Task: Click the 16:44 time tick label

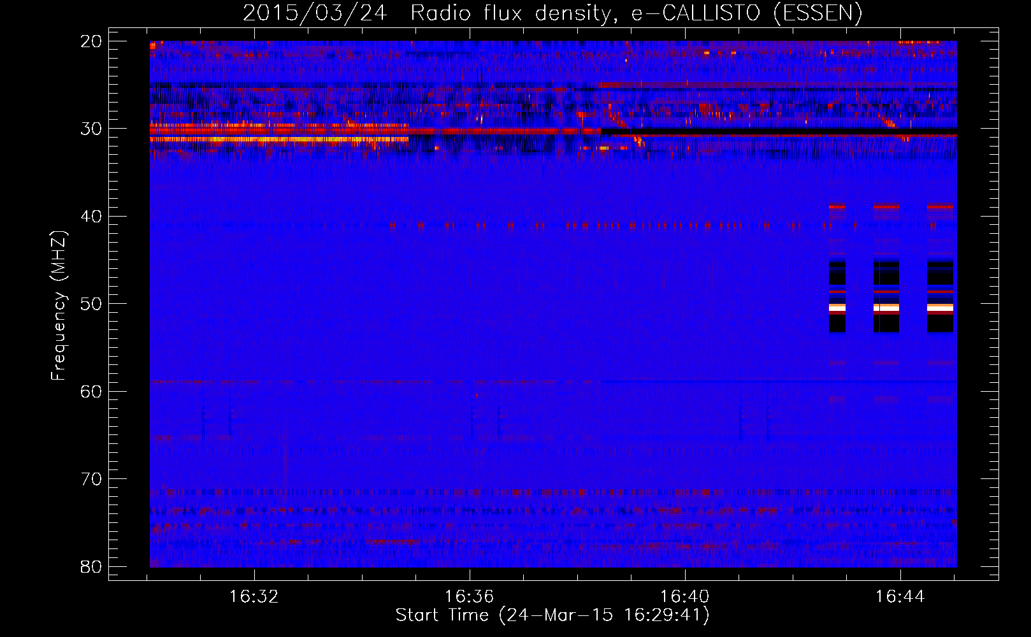Action: (900, 597)
